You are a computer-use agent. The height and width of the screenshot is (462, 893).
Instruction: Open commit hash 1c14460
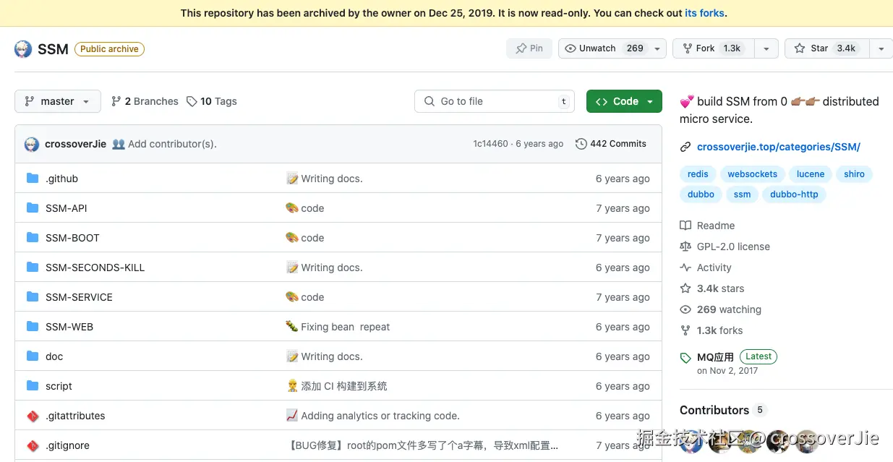coord(490,144)
